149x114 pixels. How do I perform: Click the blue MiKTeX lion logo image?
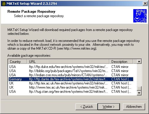[140, 16]
